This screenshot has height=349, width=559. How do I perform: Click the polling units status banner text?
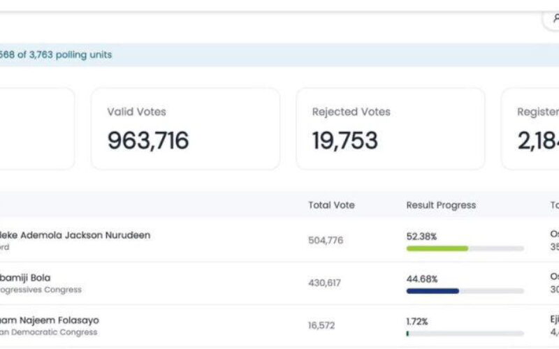(x=56, y=55)
